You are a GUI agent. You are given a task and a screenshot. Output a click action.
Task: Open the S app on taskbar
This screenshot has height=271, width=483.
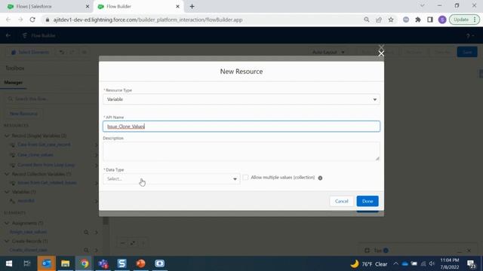tap(122, 263)
